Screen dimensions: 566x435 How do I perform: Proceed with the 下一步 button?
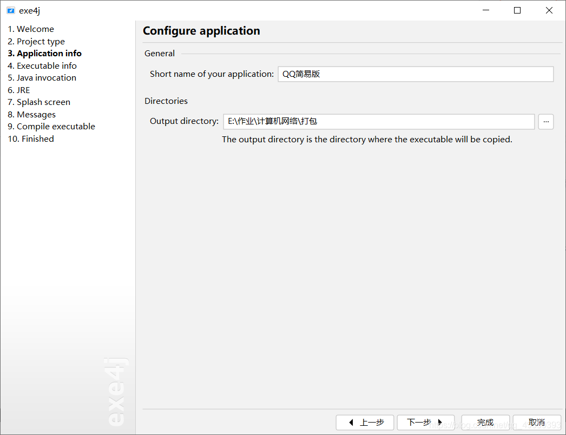click(426, 423)
